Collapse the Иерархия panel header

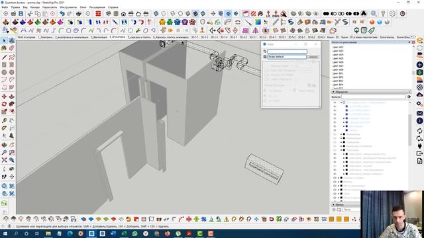[371, 92]
